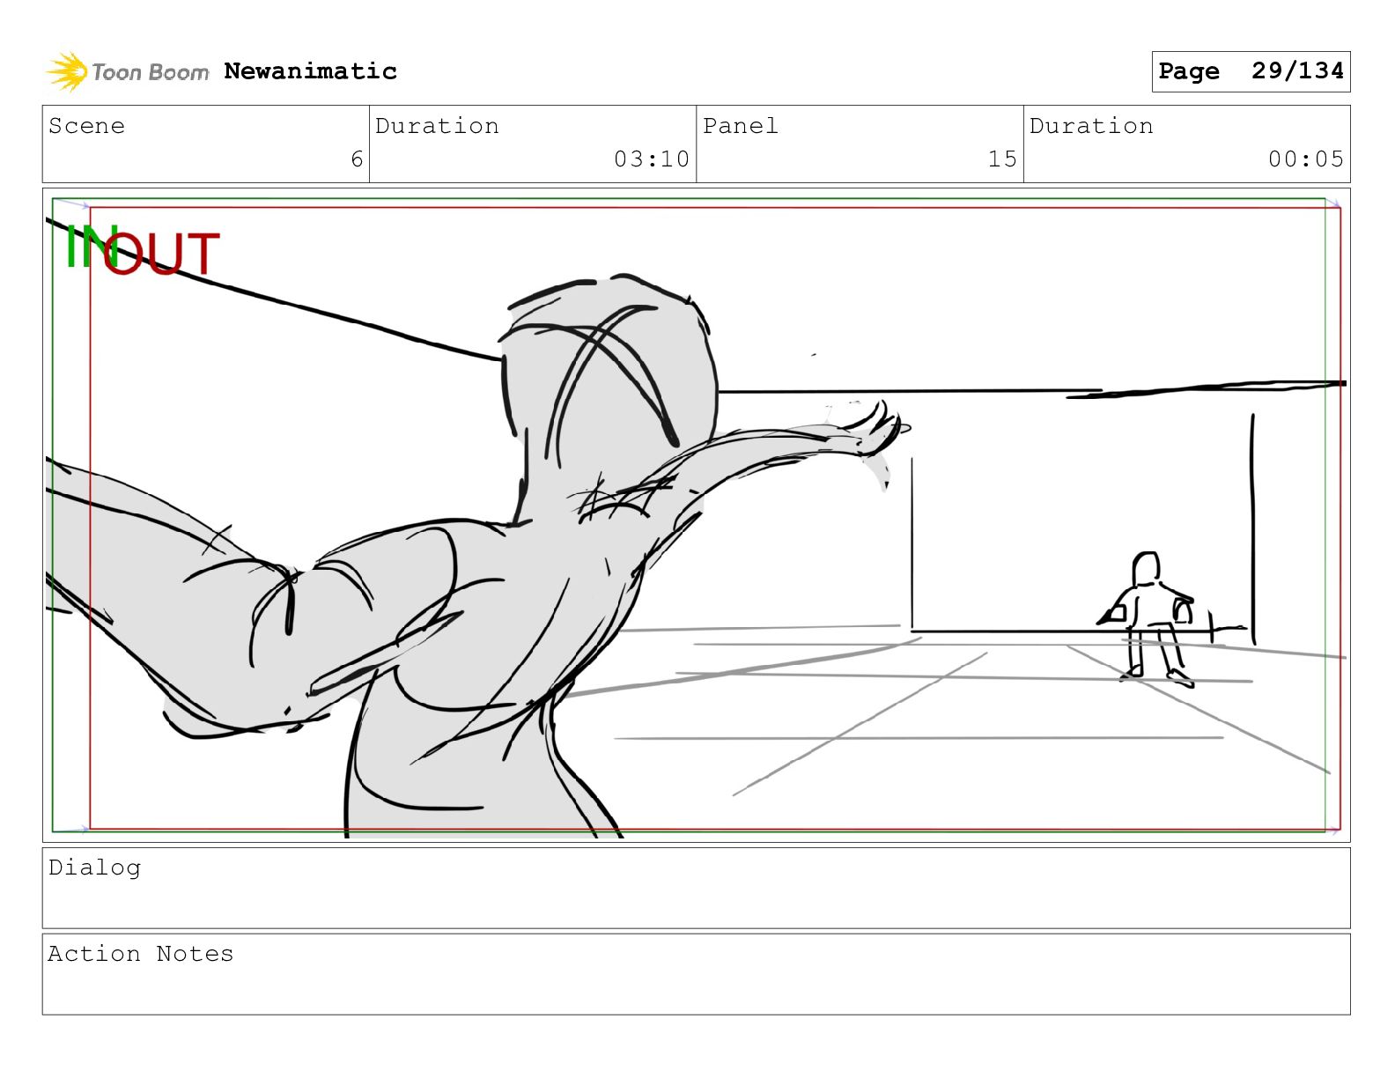Click the 'Panel' header label
This screenshot has width=1395, height=1078.
(741, 126)
